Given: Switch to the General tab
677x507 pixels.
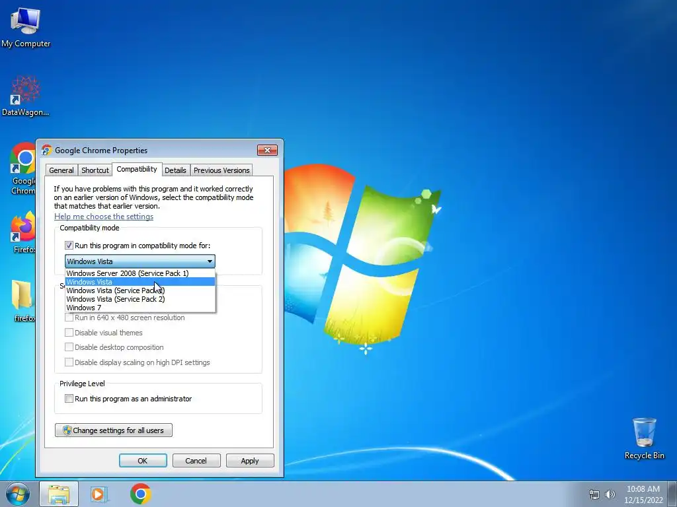Looking at the screenshot, I should tap(61, 170).
